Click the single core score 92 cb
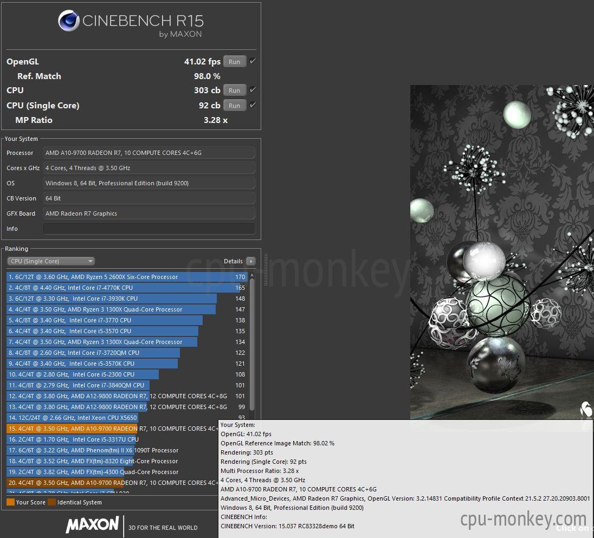Screen dimensions: 594x538 click(x=210, y=105)
